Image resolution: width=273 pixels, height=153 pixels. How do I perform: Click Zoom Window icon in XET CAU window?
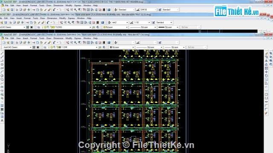coord(76,42)
